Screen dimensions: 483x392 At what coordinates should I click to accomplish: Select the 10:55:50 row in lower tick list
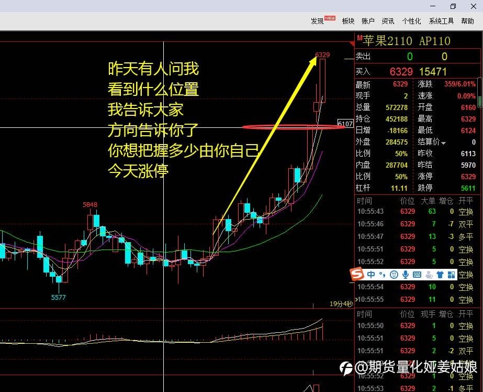[x=415, y=325]
